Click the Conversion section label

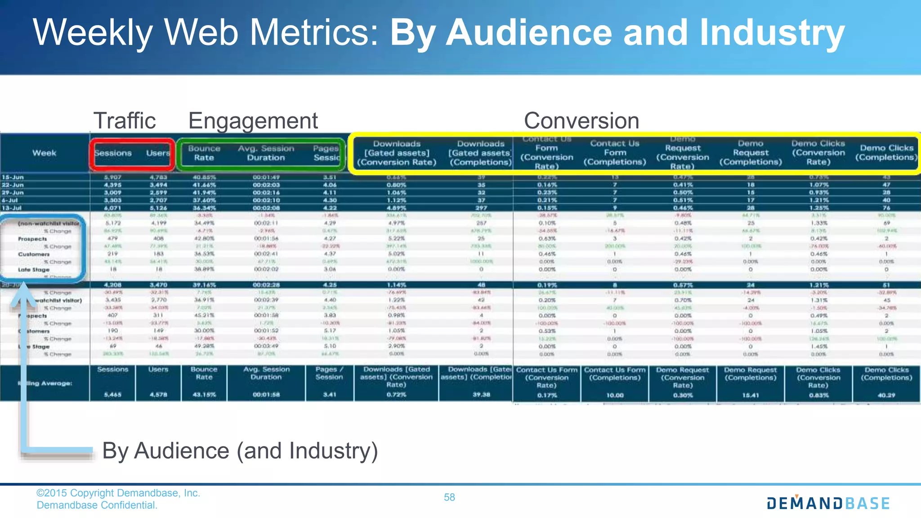pyautogui.click(x=581, y=121)
